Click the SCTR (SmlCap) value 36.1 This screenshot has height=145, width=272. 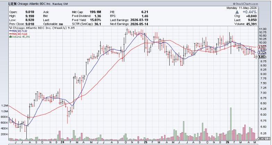(98, 24)
